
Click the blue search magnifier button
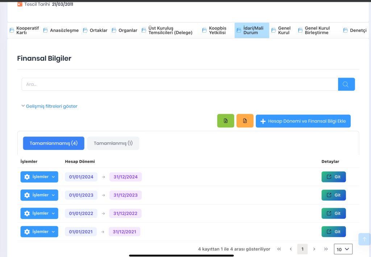tap(346, 84)
